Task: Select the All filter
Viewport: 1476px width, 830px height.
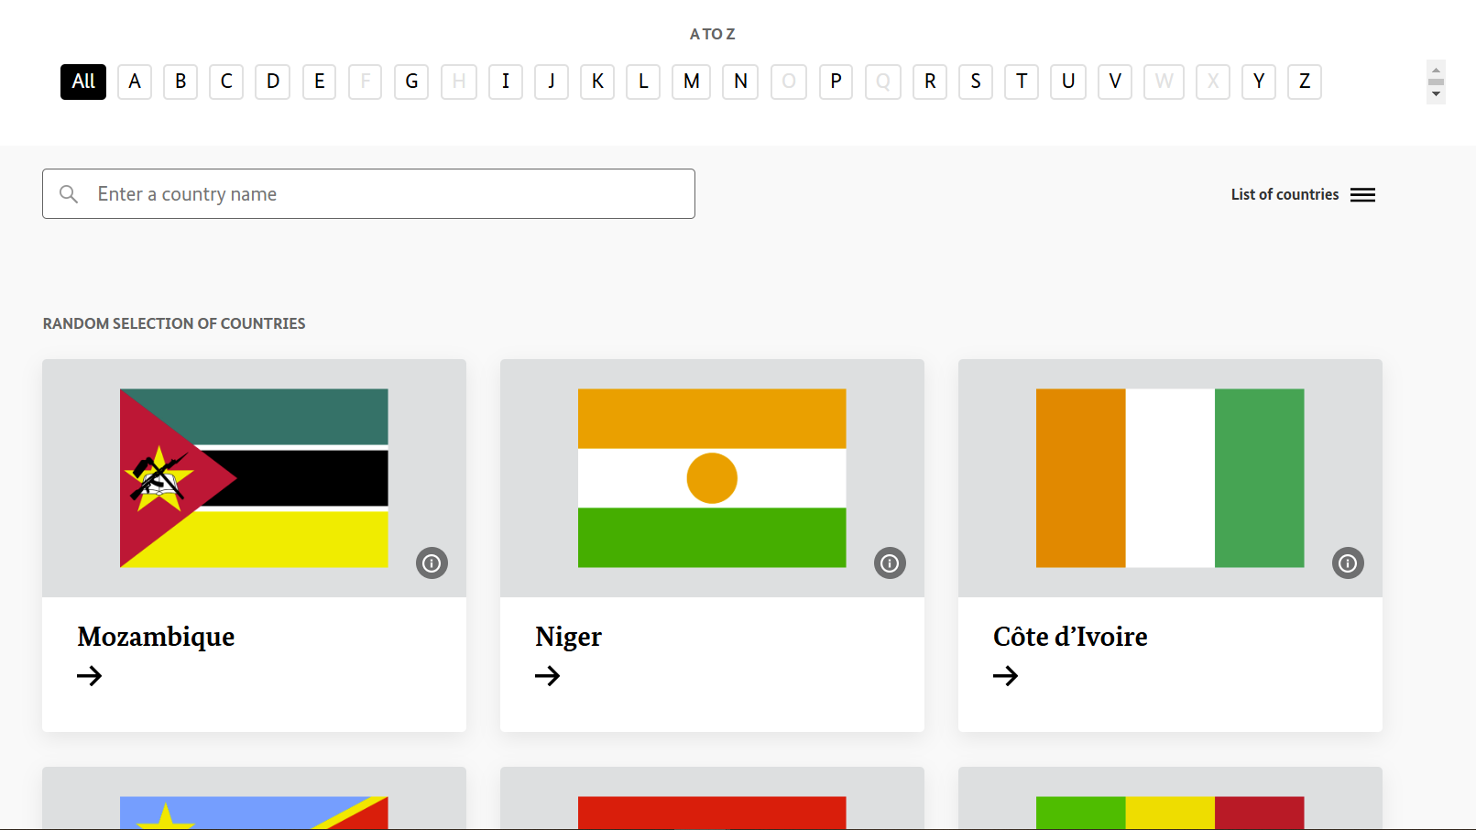Action: (x=83, y=82)
